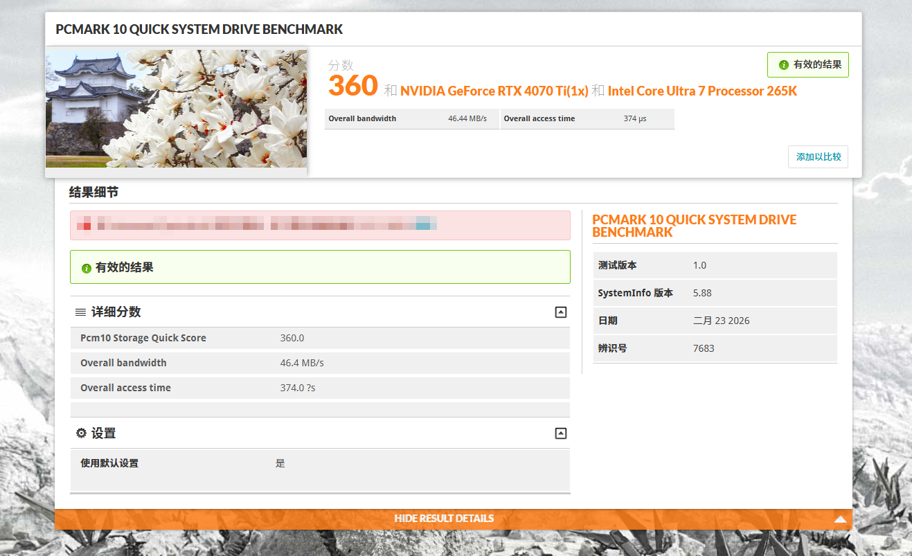Click the 374.0 ?s value in detailed scores

(x=298, y=388)
